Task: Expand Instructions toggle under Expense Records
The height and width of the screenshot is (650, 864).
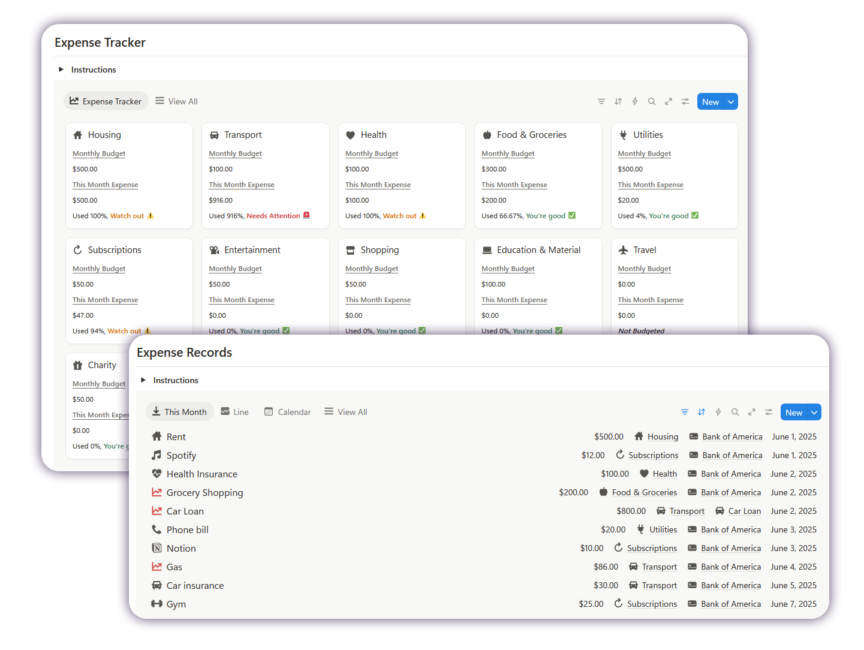Action: coord(143,380)
